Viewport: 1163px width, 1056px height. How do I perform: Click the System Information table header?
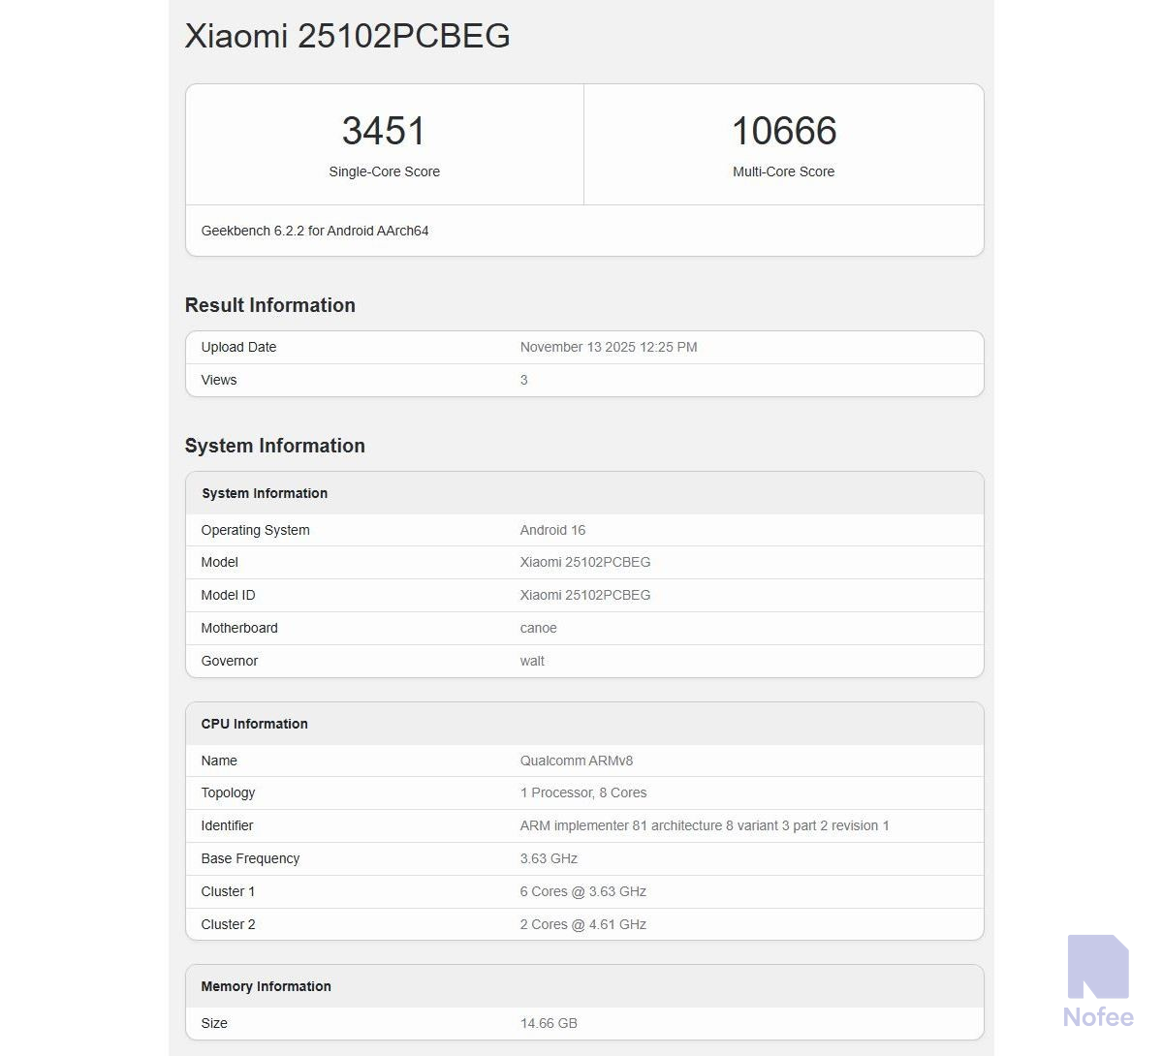(x=265, y=493)
